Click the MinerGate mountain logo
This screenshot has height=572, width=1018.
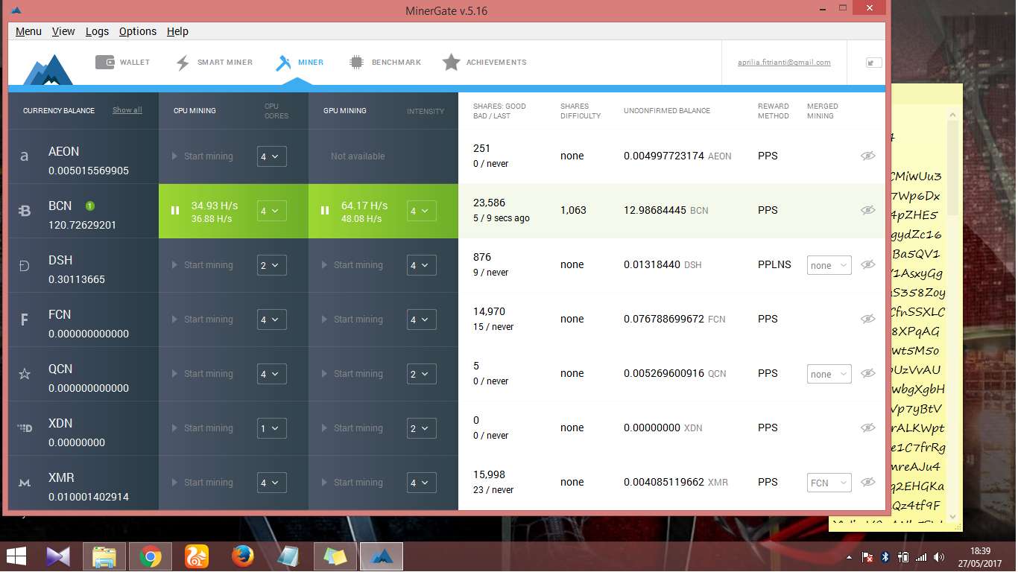pos(48,69)
